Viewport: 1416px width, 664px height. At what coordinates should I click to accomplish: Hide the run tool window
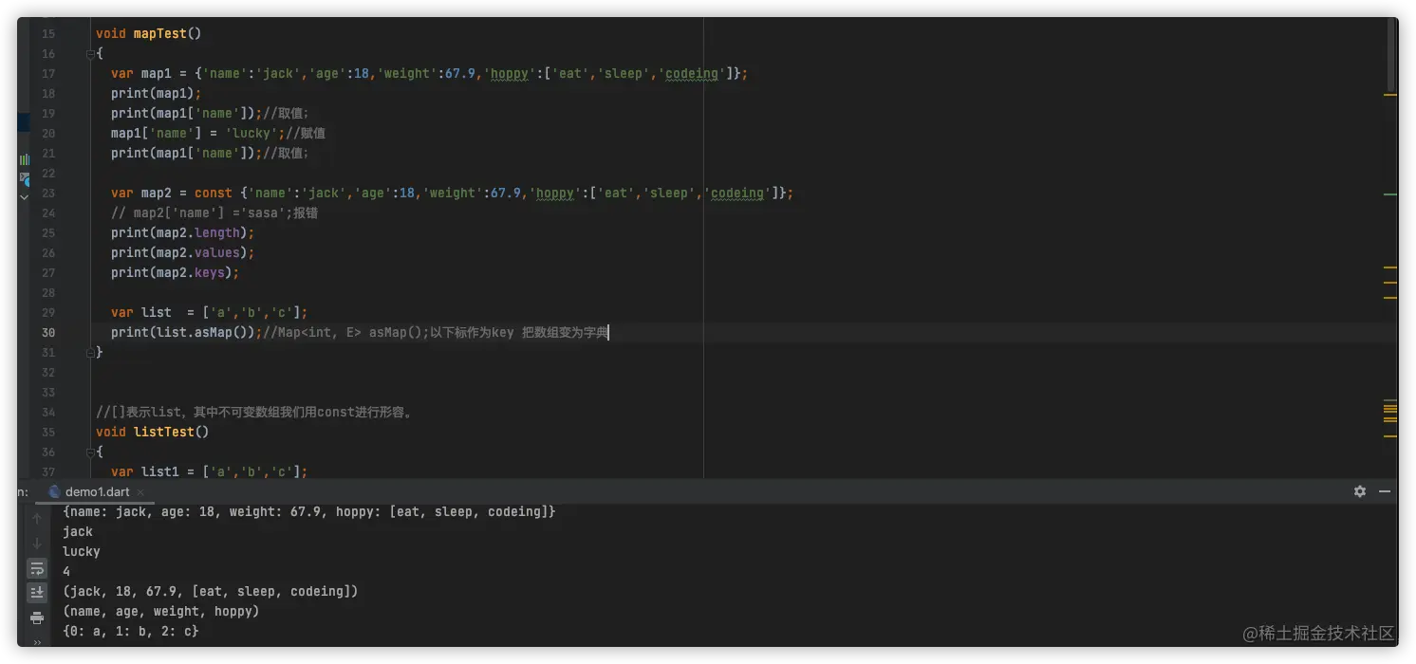click(1385, 491)
